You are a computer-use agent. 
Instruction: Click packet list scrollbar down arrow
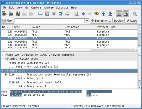coord(140,47)
